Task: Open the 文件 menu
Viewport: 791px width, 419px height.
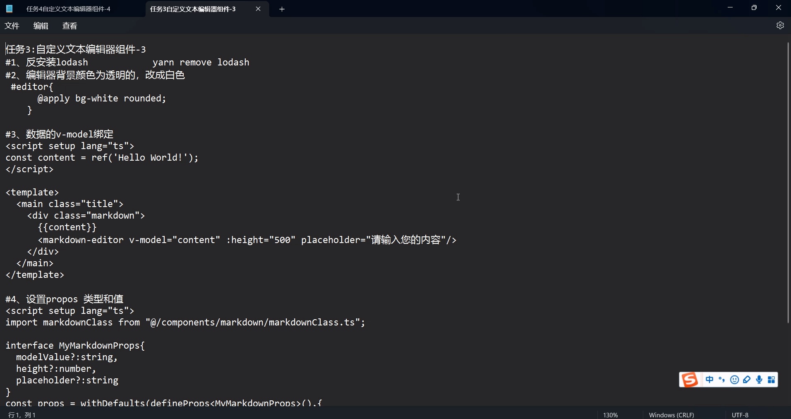Action: pyautogui.click(x=12, y=25)
